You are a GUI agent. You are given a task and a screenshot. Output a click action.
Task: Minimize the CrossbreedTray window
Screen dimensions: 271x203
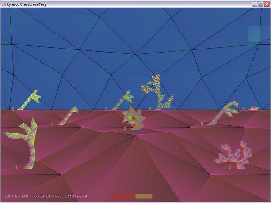pos(255,4)
